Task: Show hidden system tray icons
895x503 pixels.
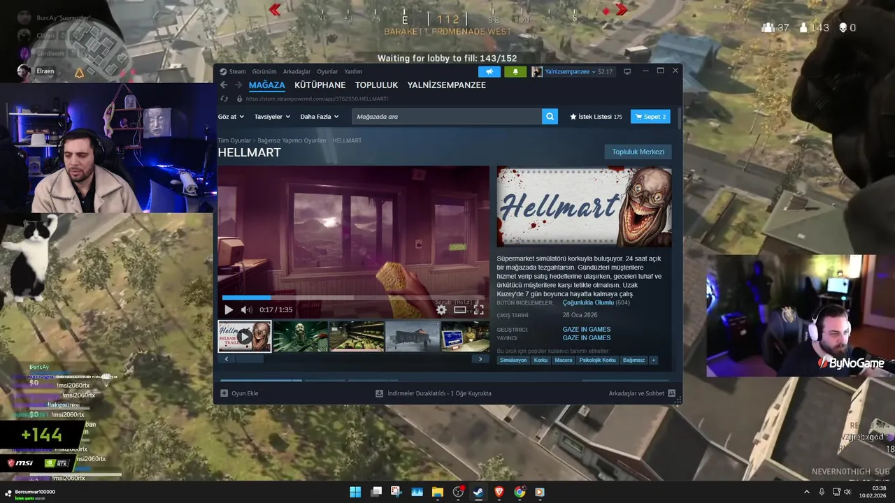Action: pyautogui.click(x=807, y=492)
